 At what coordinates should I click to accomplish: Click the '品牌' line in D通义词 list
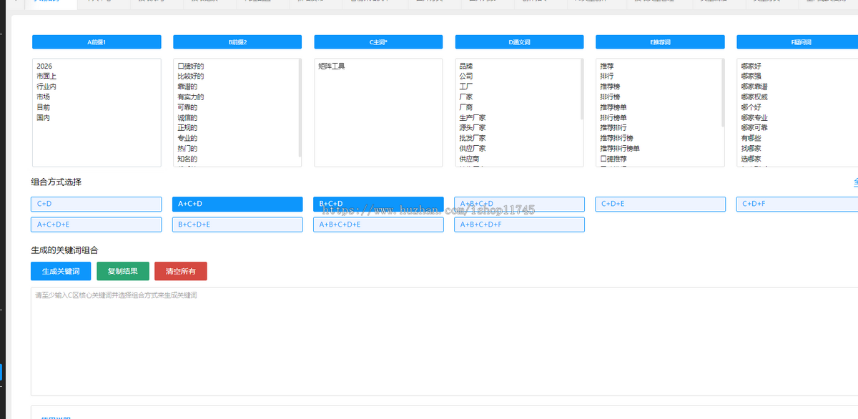pos(466,66)
